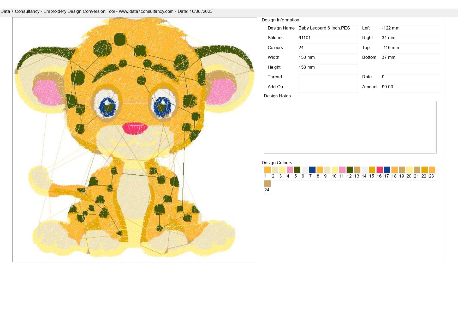
Task: Select colour swatch number 1
Action: [x=267, y=170]
